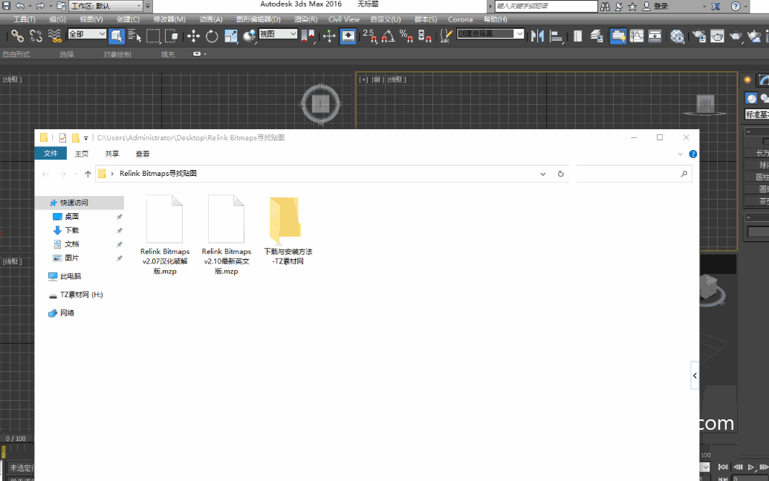Viewport: 769px width, 481px height.
Task: Select the Scale tool
Action: (230, 36)
